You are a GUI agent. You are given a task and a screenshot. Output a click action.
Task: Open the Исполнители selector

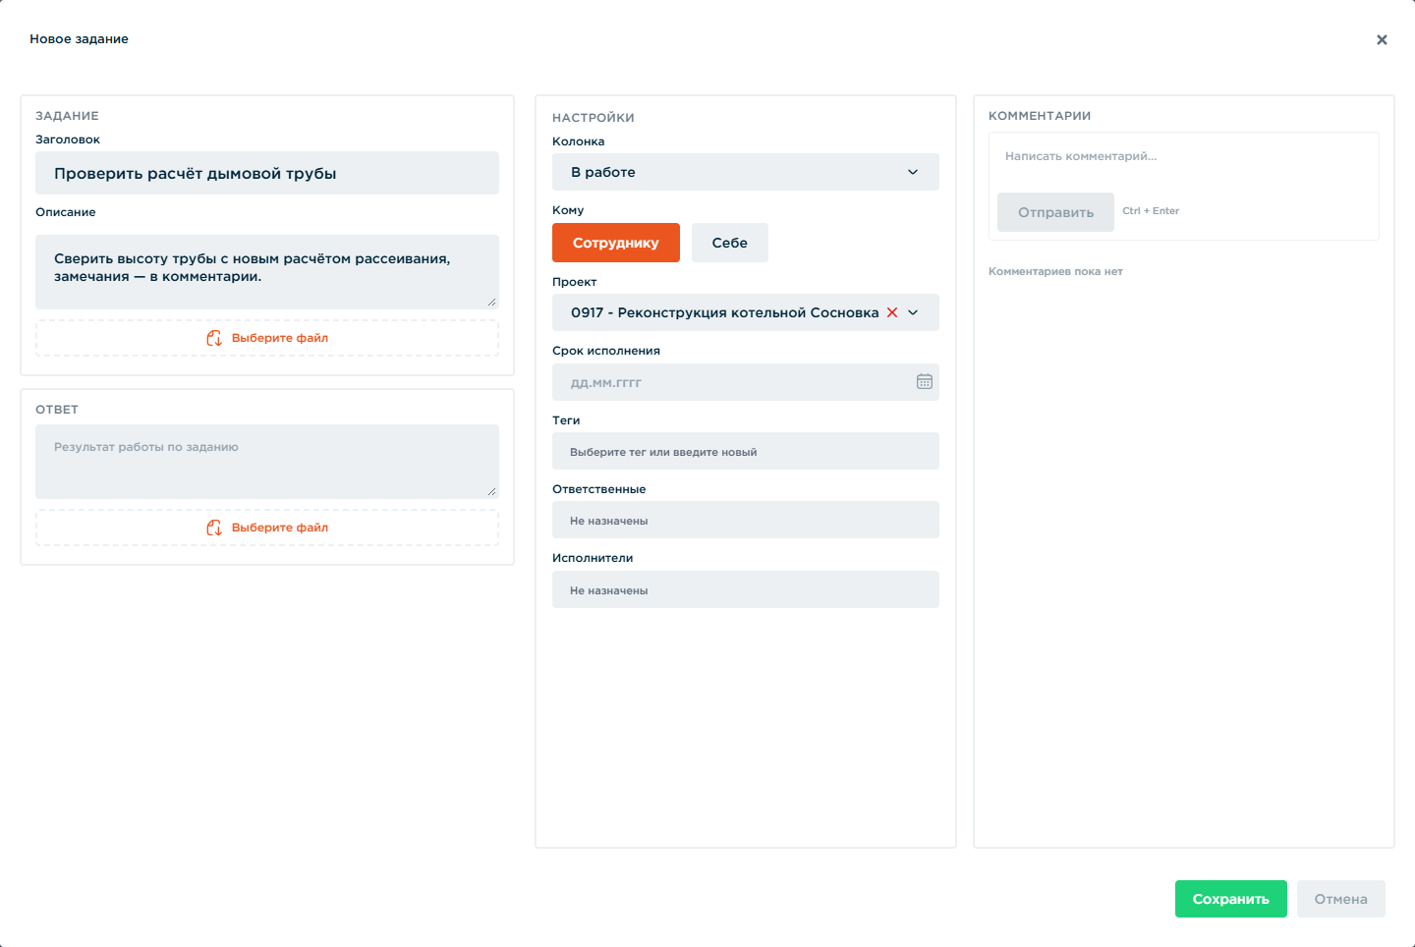point(746,589)
